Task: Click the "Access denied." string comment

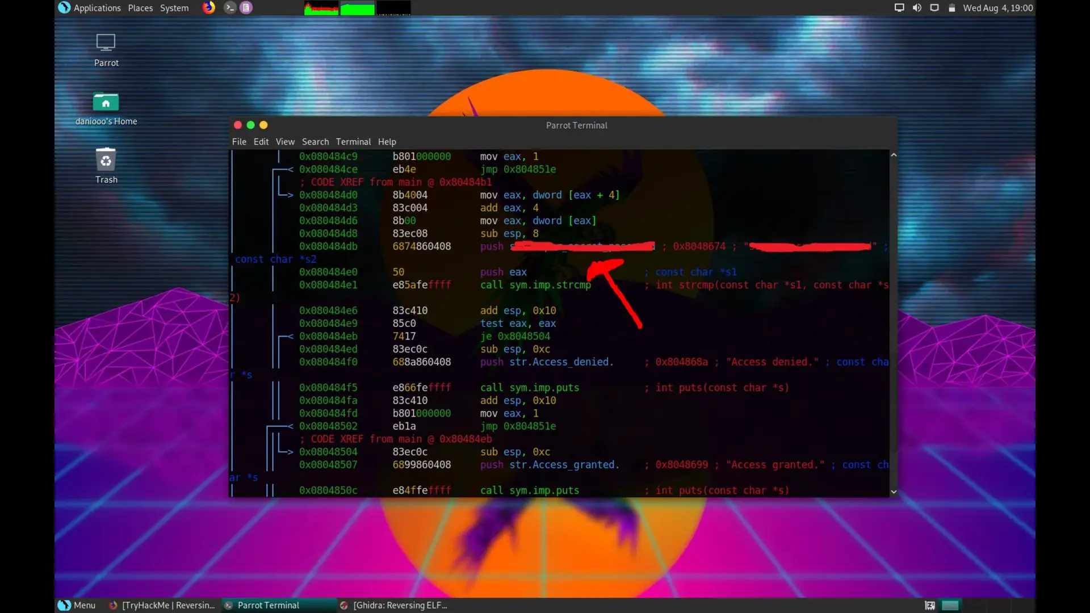Action: [772, 362]
